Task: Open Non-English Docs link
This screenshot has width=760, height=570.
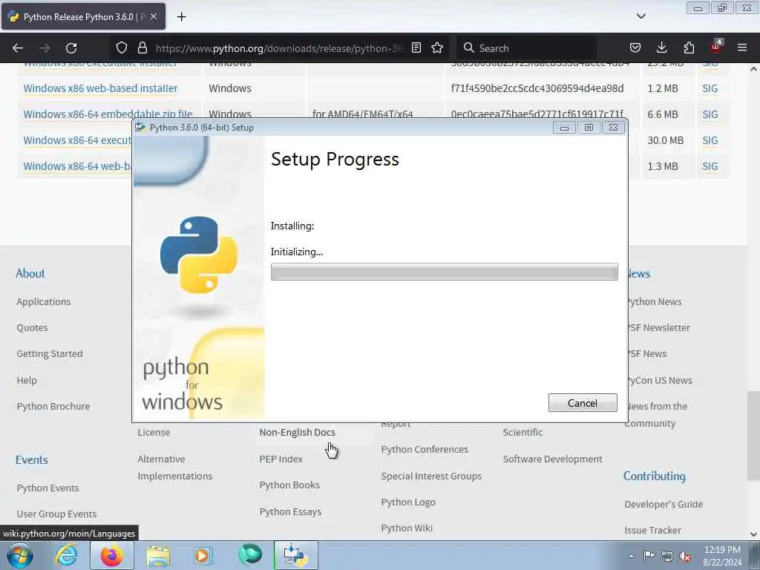Action: [x=297, y=433]
